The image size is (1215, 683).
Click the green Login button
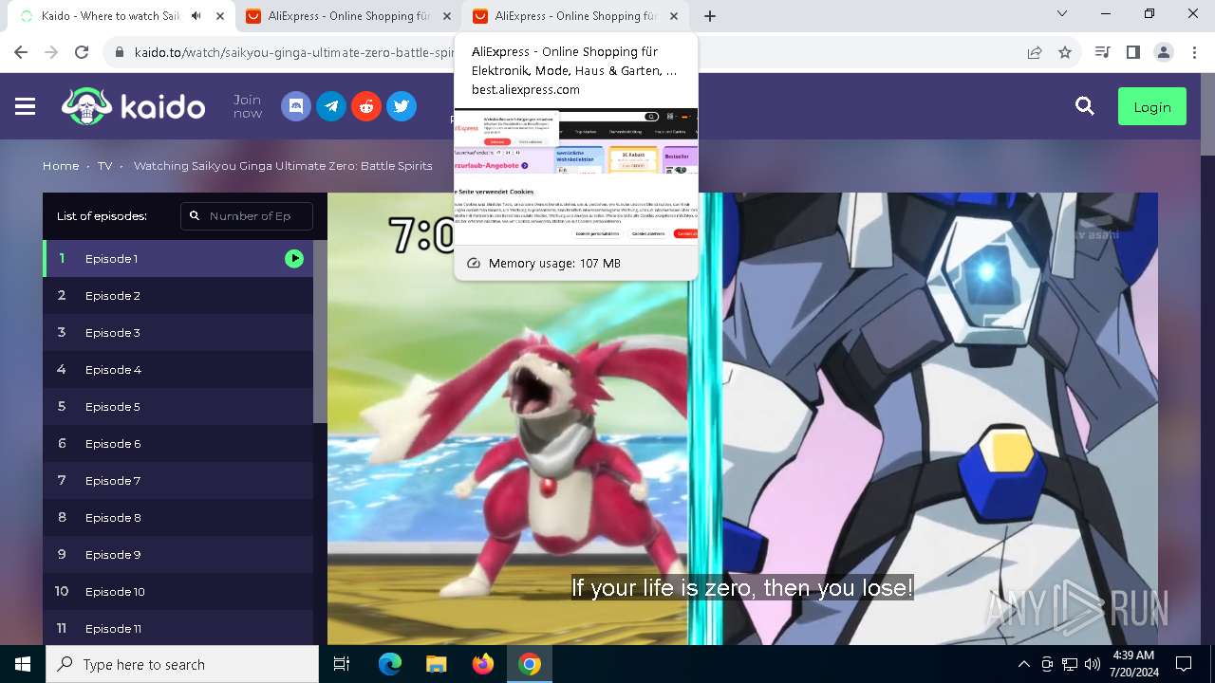(1152, 106)
